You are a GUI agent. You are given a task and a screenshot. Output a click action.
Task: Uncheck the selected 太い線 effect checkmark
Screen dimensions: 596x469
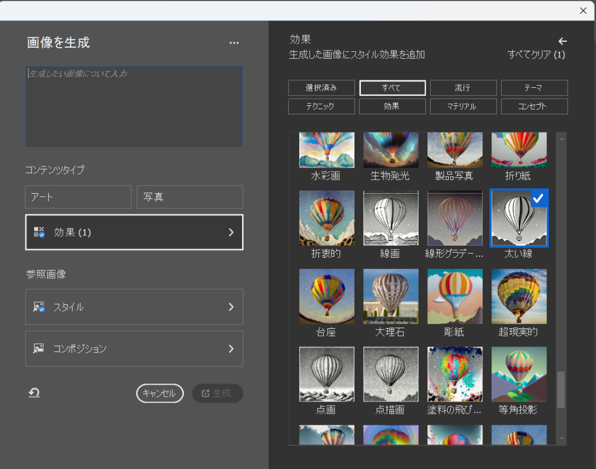(x=539, y=198)
